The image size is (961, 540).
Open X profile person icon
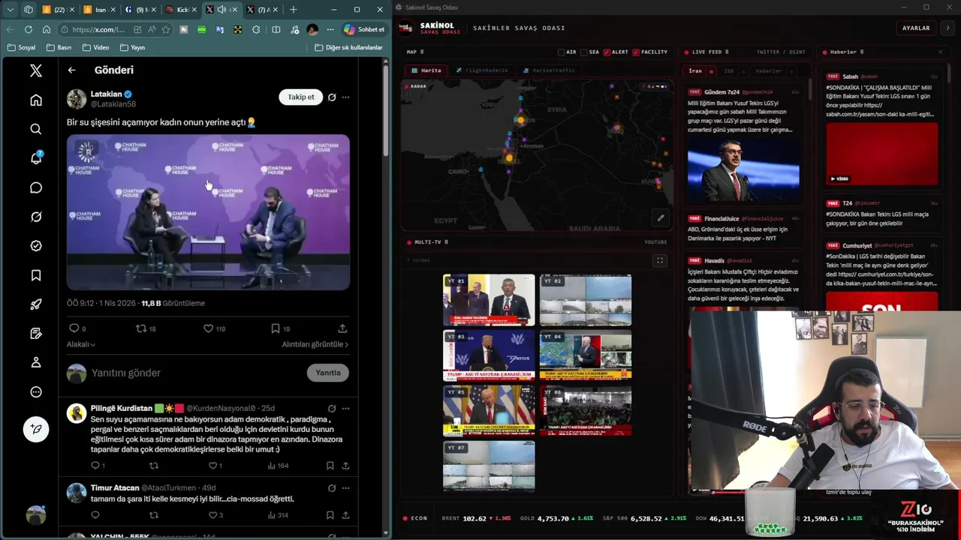(x=36, y=362)
